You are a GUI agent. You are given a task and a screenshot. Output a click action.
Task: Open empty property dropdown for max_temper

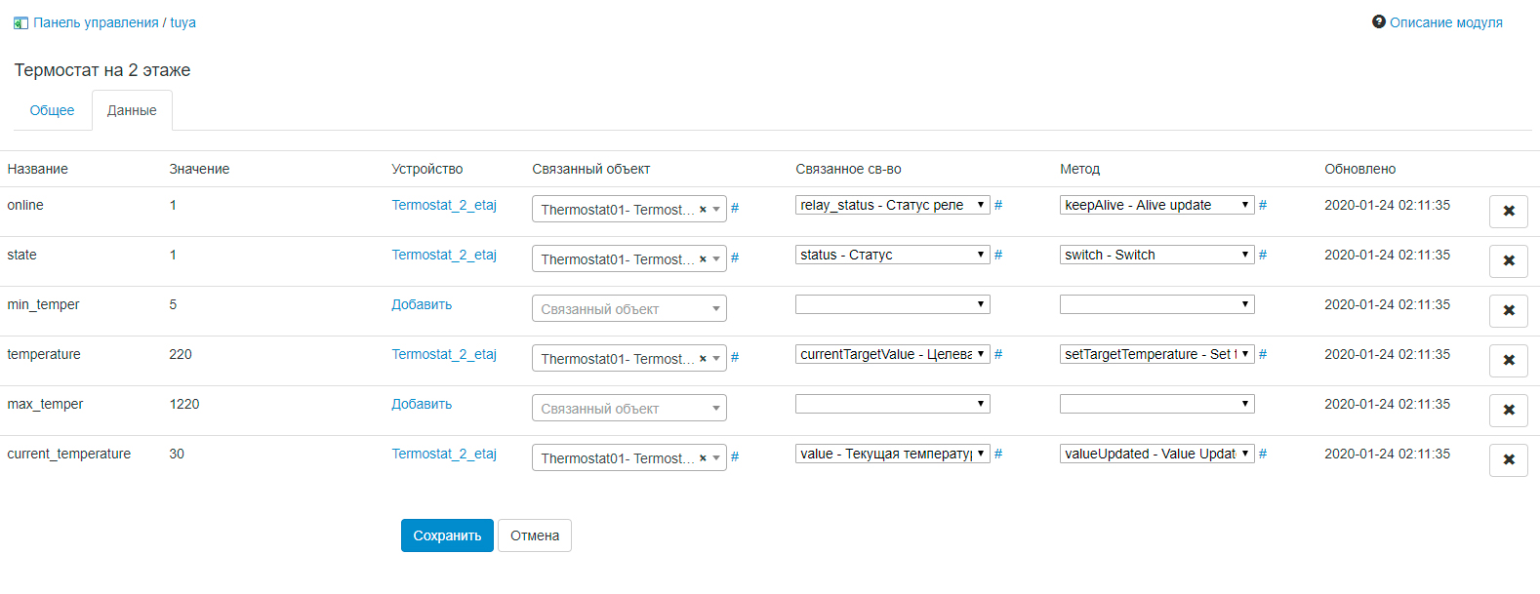pos(892,404)
